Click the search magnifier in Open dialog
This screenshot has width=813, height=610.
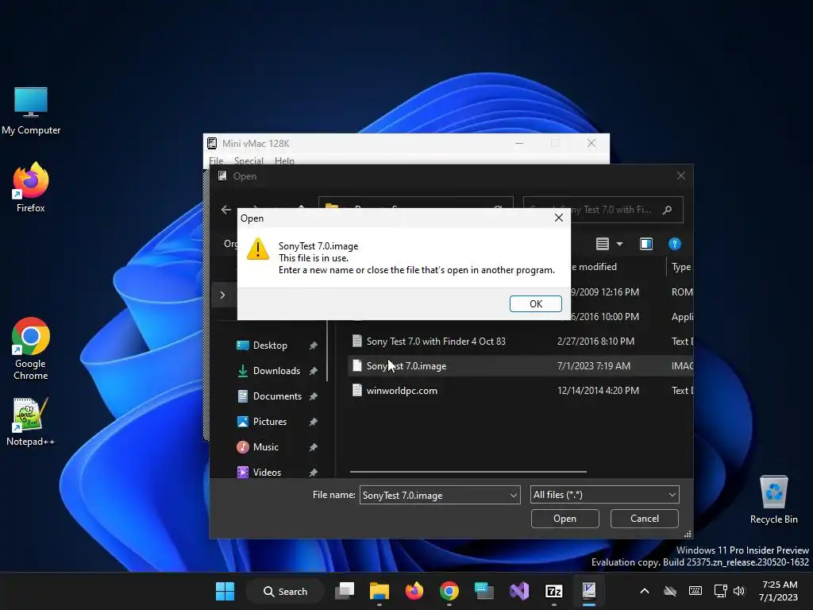click(x=667, y=210)
